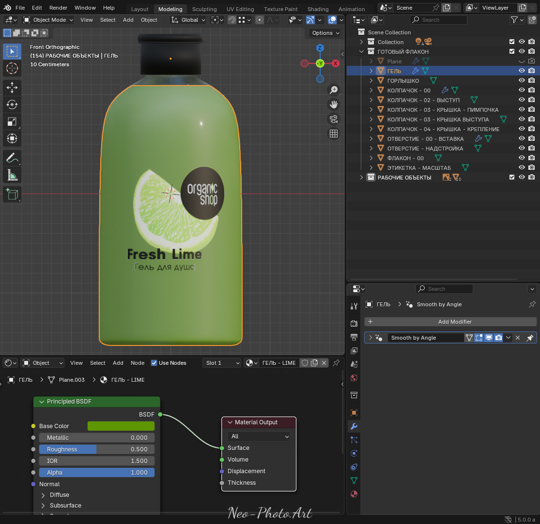The width and height of the screenshot is (540, 524).
Task: Expand the РАБОЧИЕ ОБЪЕКТЫ collection
Action: pos(361,177)
